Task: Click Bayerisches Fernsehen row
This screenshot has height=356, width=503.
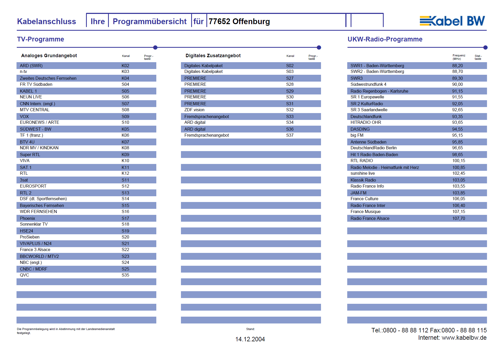Action: pyautogui.click(x=86, y=205)
